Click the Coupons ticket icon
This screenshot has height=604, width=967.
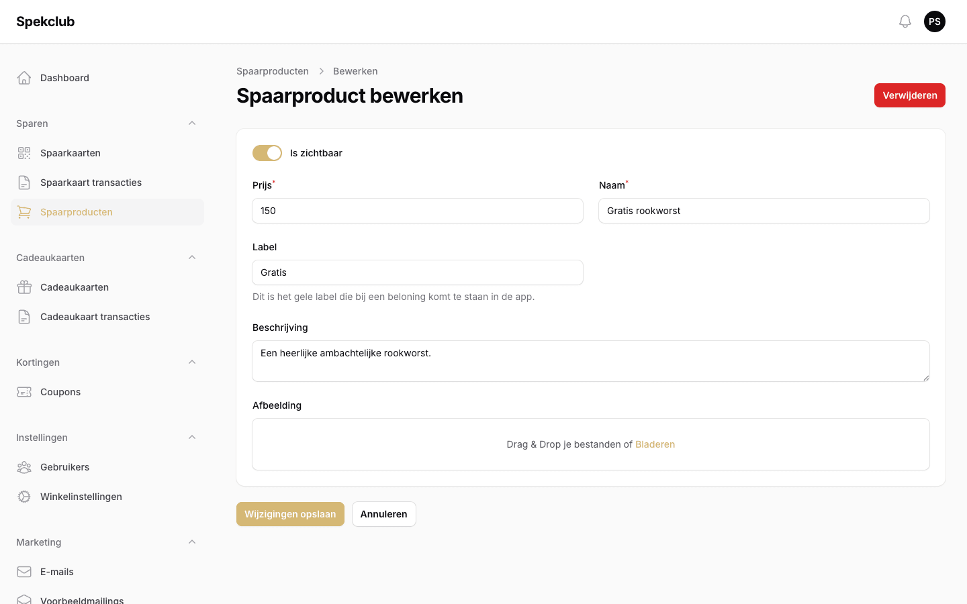click(24, 392)
